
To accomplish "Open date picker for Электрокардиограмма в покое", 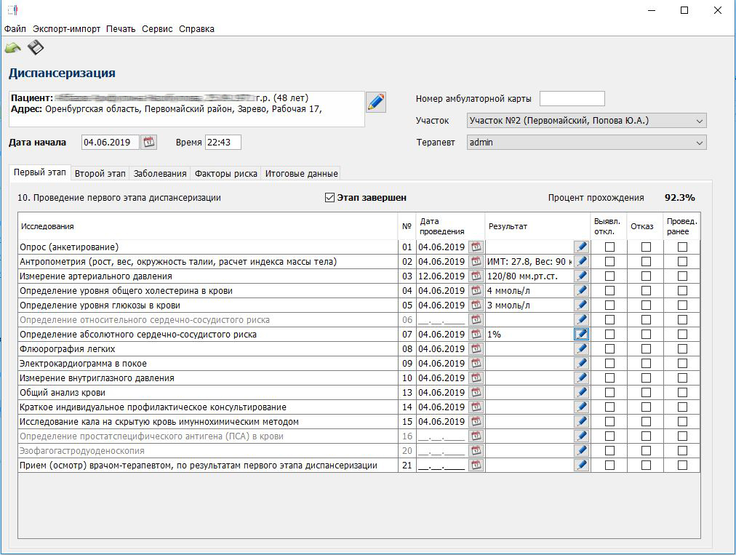I will [x=476, y=364].
